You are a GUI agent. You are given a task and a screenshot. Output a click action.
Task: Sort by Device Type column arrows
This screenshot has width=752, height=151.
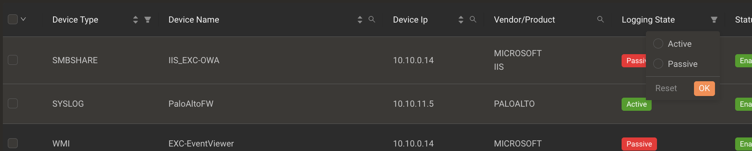(135, 20)
